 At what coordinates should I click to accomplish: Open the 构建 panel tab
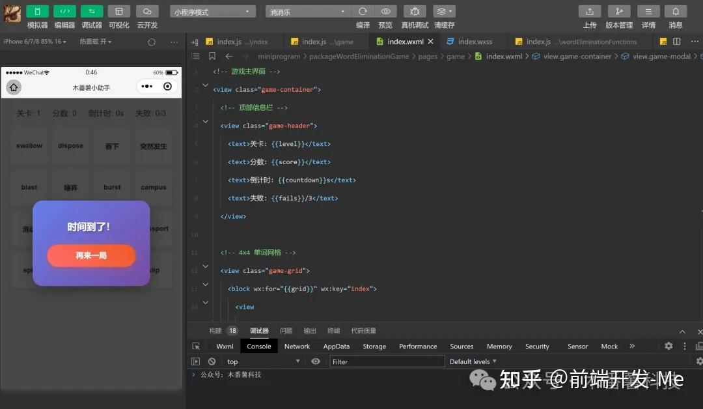point(215,330)
